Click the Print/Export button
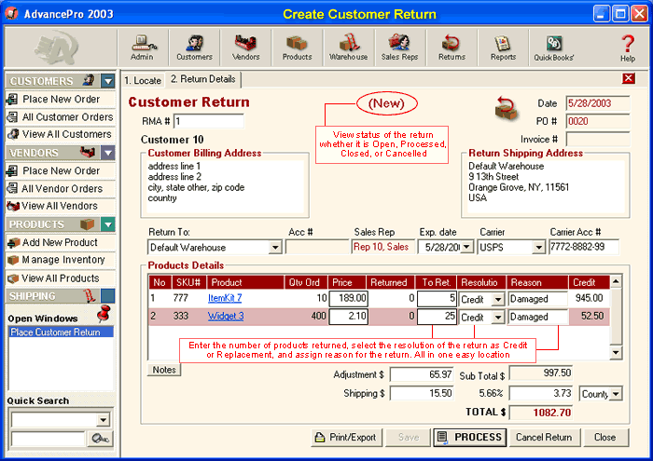The image size is (653, 461). click(x=346, y=438)
